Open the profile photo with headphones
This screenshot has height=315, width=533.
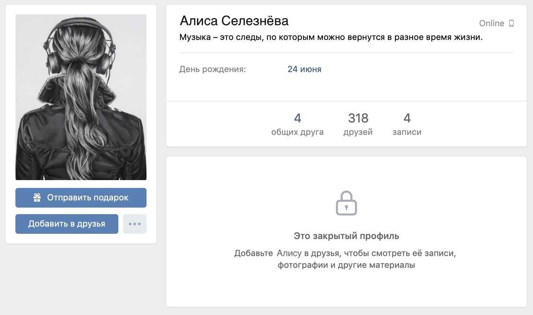coord(81,97)
